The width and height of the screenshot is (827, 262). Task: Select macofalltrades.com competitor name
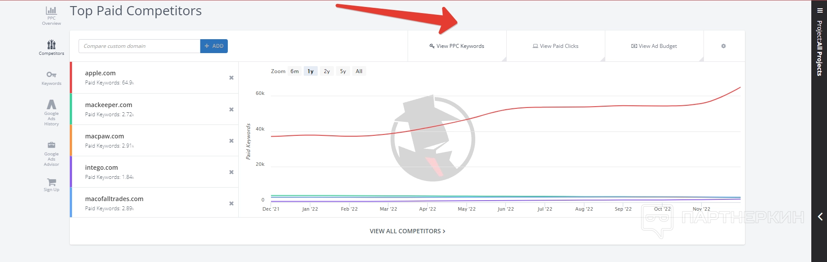[114, 199]
